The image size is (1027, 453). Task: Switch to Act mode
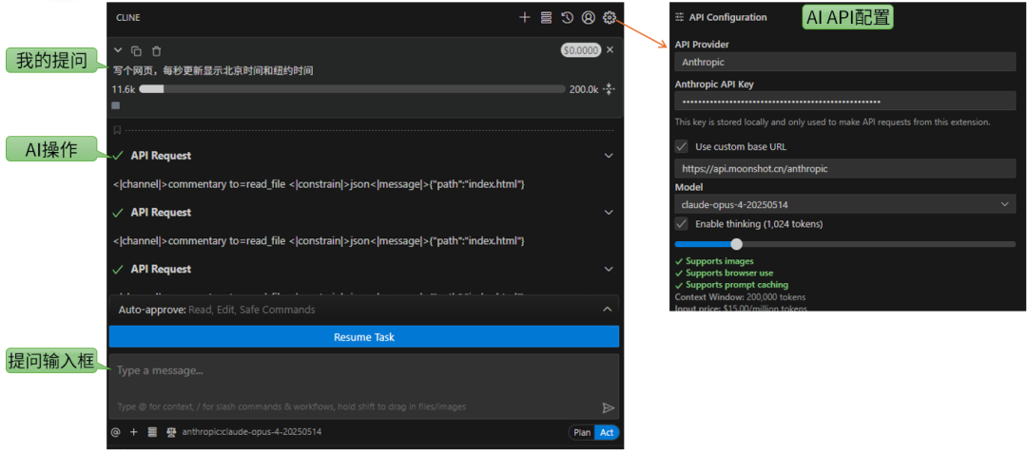[607, 432]
